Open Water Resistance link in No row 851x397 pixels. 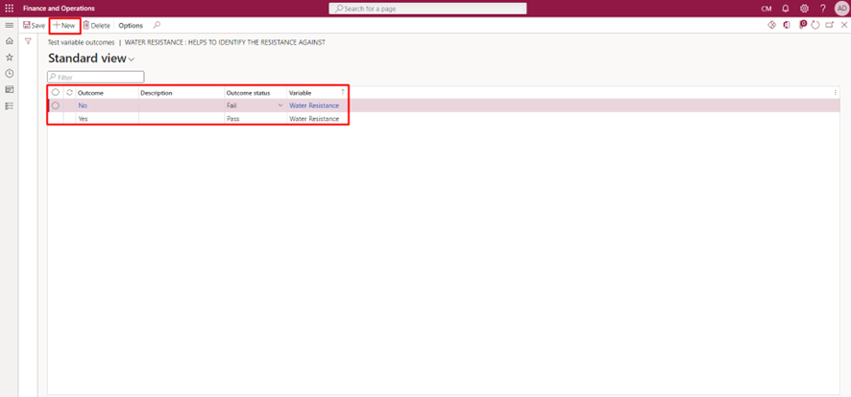(314, 105)
